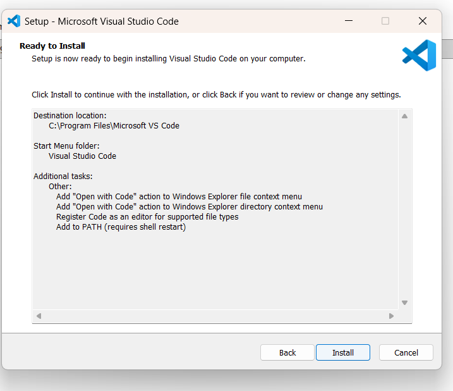Viewport: 453px width, 391px height.
Task: Click the 'Start Menu folder:' label
Action: click(x=66, y=146)
